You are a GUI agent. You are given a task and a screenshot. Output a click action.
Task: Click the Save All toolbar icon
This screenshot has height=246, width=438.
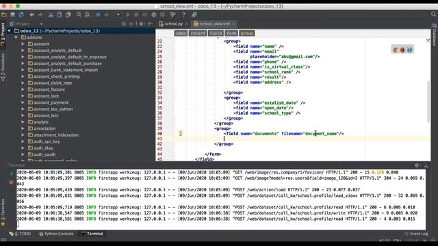12,14
